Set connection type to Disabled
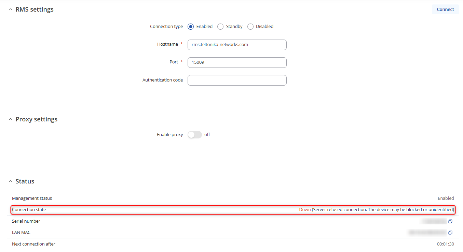Image resolution: width=463 pixels, height=252 pixels. point(250,27)
